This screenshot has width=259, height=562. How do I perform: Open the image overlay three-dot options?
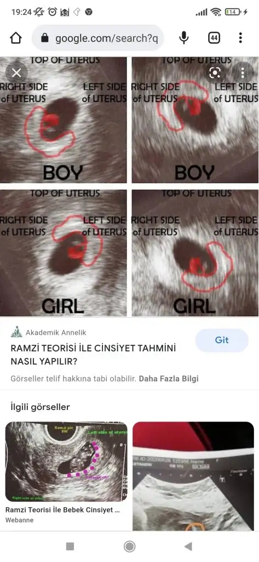(x=243, y=73)
